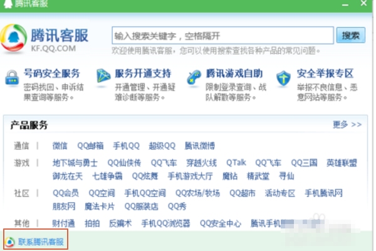Open 手机游戏大厅 link

[190, 176]
